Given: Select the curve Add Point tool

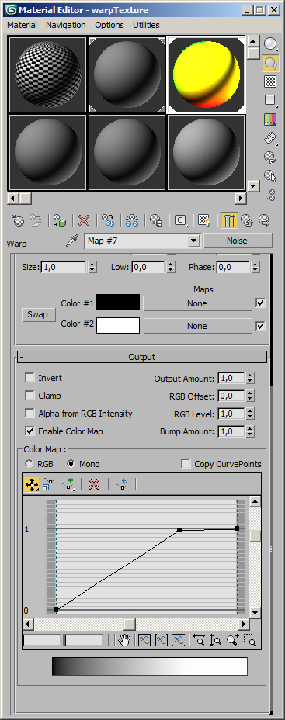Looking at the screenshot, I should [x=67, y=484].
